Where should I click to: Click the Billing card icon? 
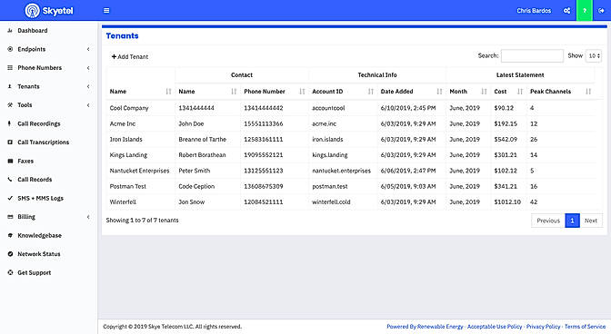(10, 217)
